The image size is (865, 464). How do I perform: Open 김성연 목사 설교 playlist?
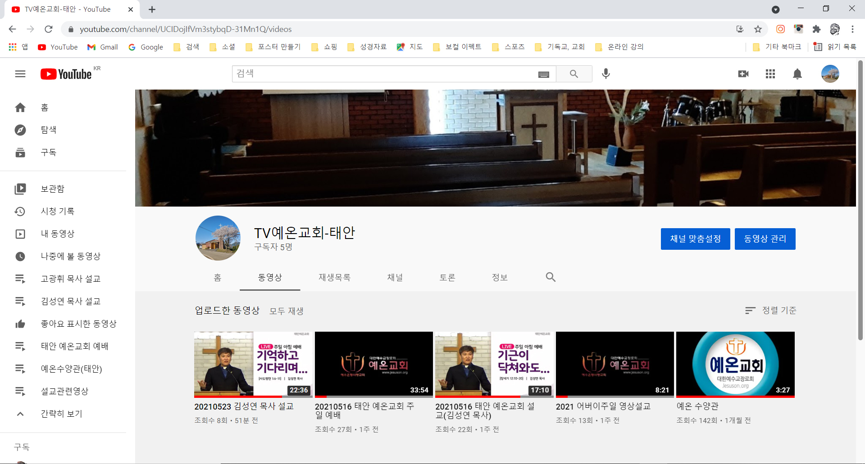point(63,302)
